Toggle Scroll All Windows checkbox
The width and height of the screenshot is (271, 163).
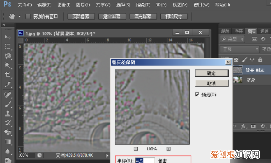tap(28, 16)
